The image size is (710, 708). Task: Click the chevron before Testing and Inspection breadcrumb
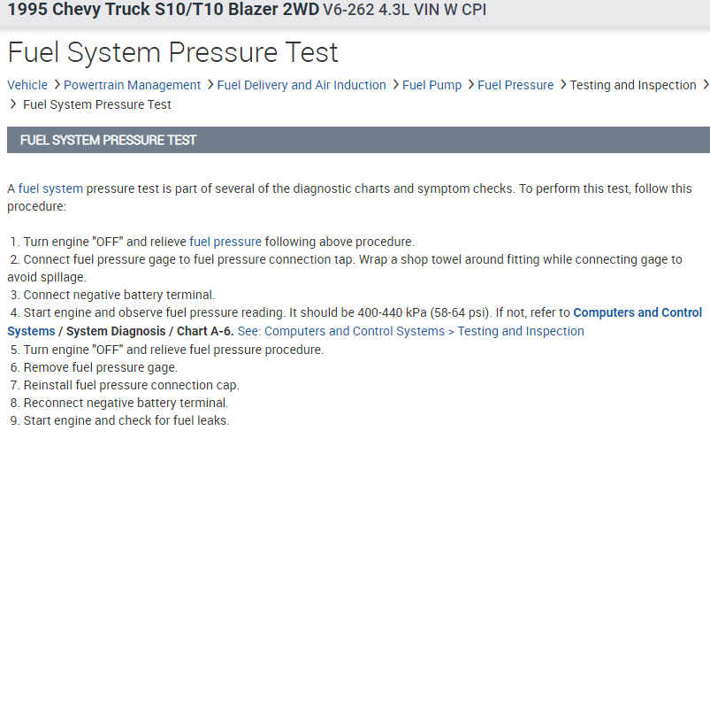point(562,85)
